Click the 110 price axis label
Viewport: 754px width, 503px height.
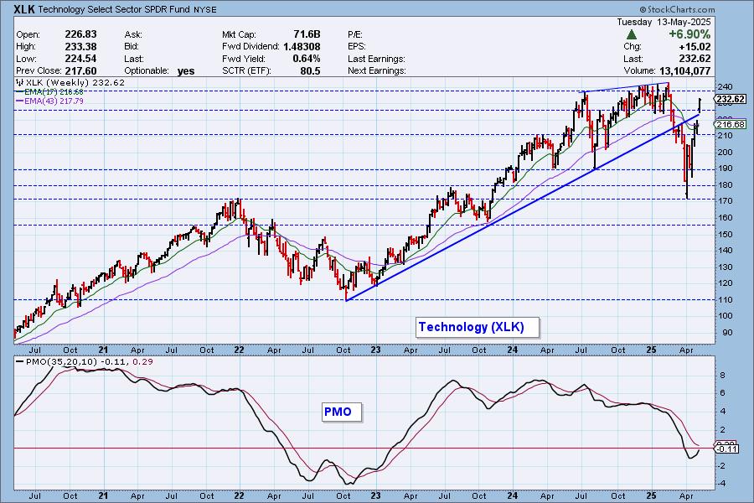pos(725,299)
